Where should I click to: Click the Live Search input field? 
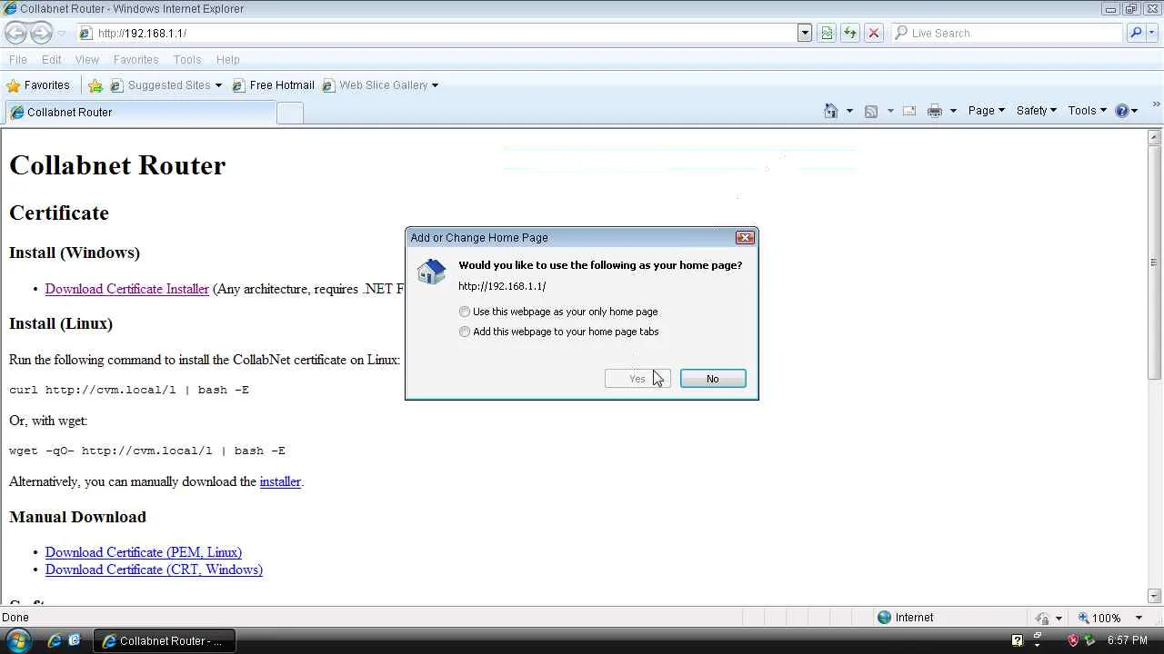pyautogui.click(x=1007, y=33)
